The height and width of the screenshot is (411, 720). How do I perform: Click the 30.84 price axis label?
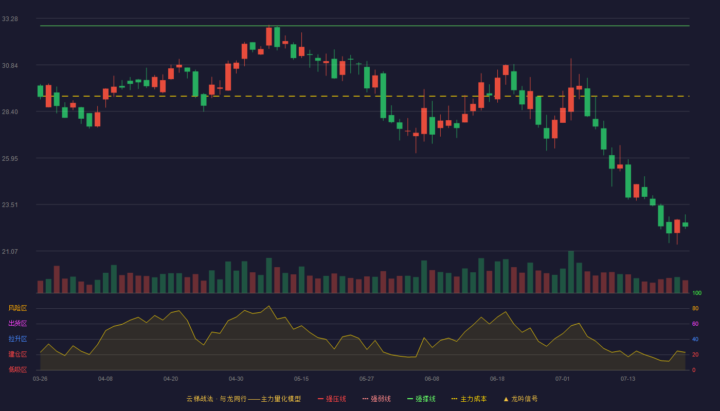[10, 66]
